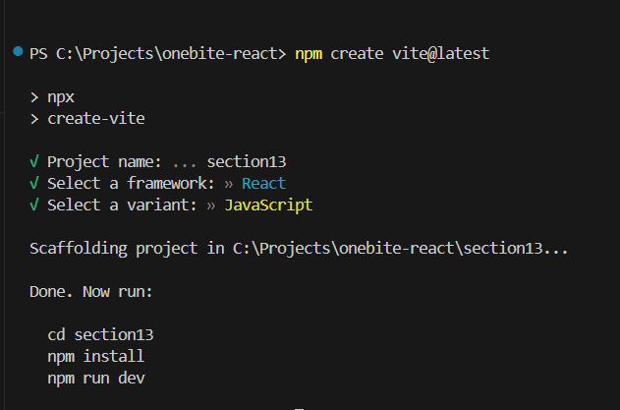Click the chevron before create-vite
Screen dimensions: 620x410
point(34,119)
